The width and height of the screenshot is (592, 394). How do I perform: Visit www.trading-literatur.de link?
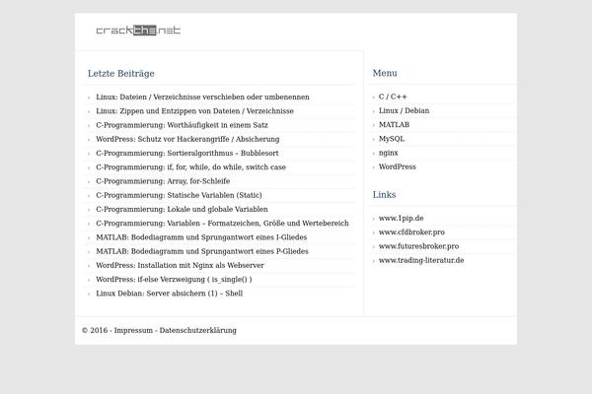coord(421,260)
